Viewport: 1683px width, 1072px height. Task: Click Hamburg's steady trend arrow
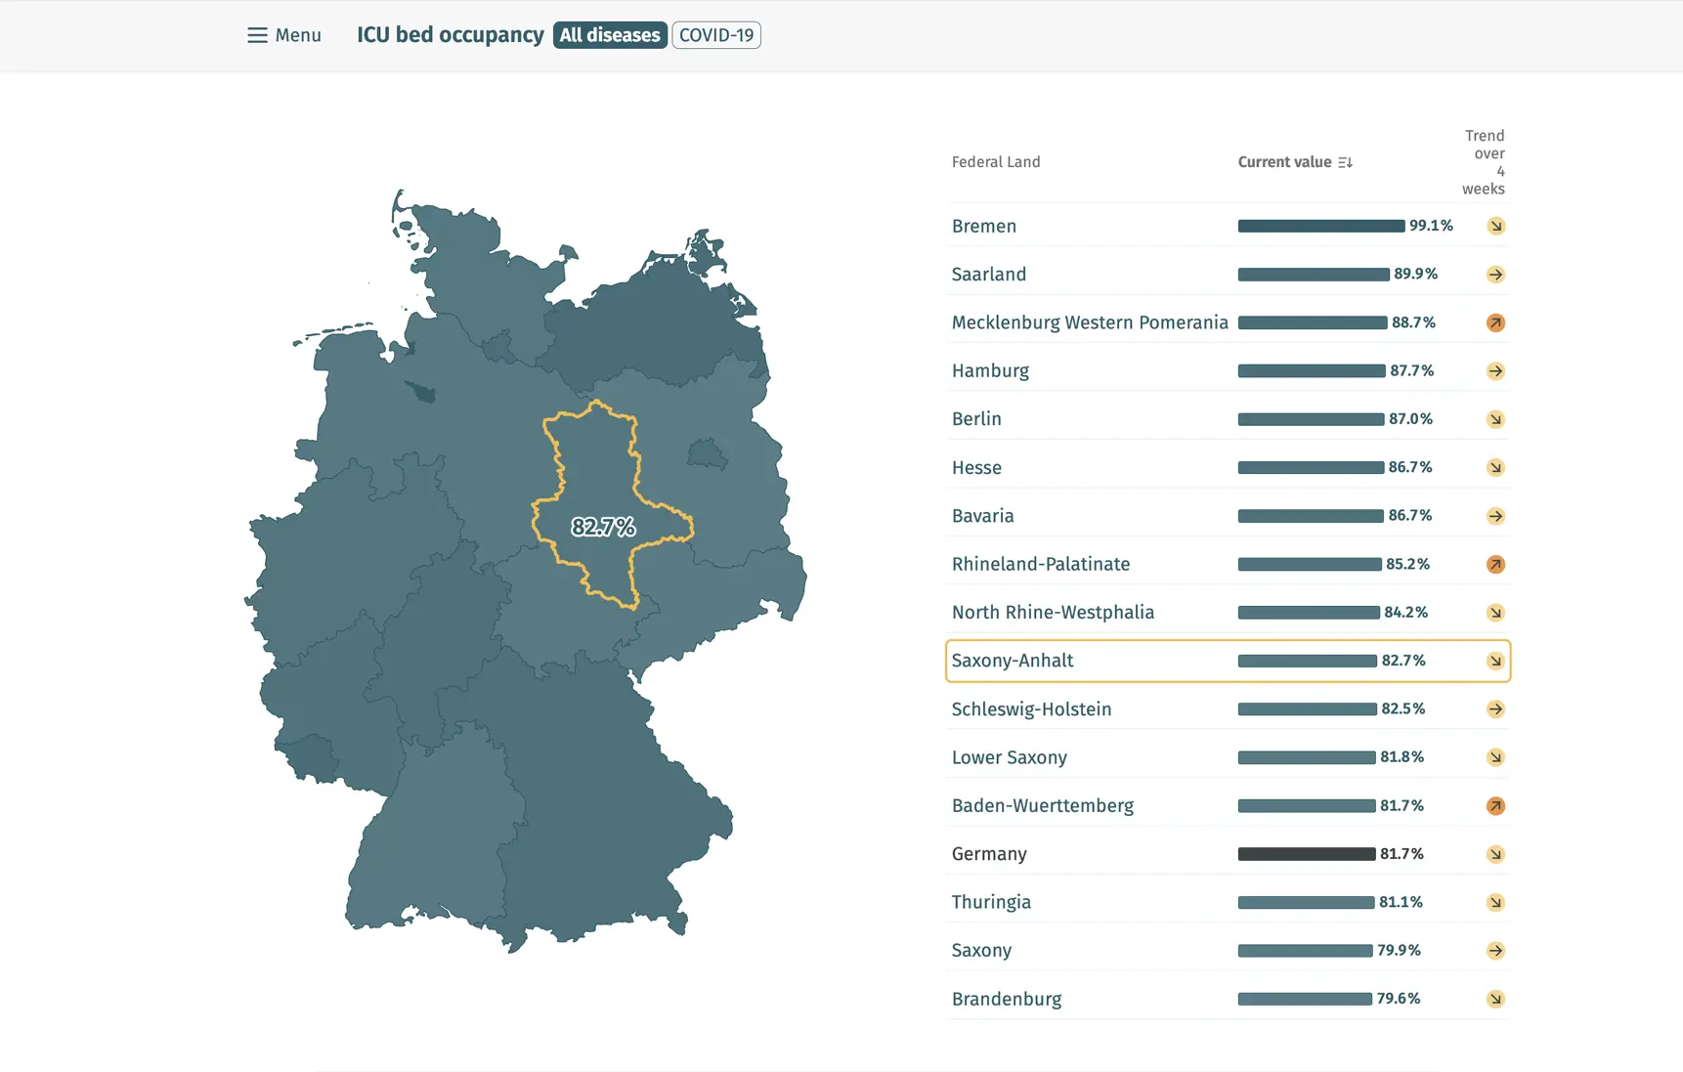pyautogui.click(x=1495, y=371)
